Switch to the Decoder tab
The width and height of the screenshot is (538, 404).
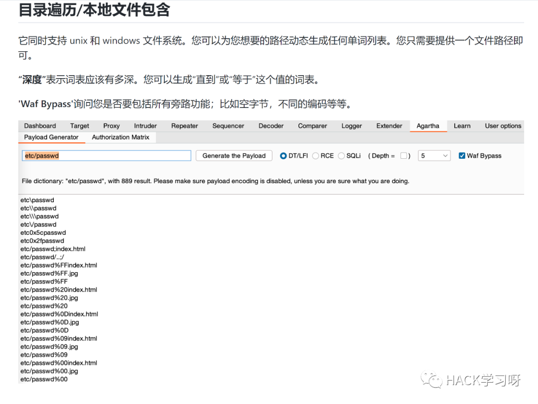(271, 126)
